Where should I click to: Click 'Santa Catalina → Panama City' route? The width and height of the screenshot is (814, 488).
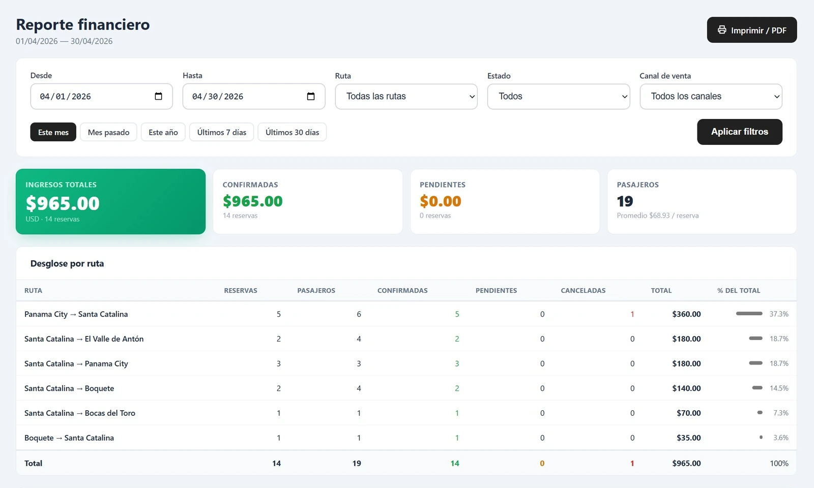click(76, 364)
